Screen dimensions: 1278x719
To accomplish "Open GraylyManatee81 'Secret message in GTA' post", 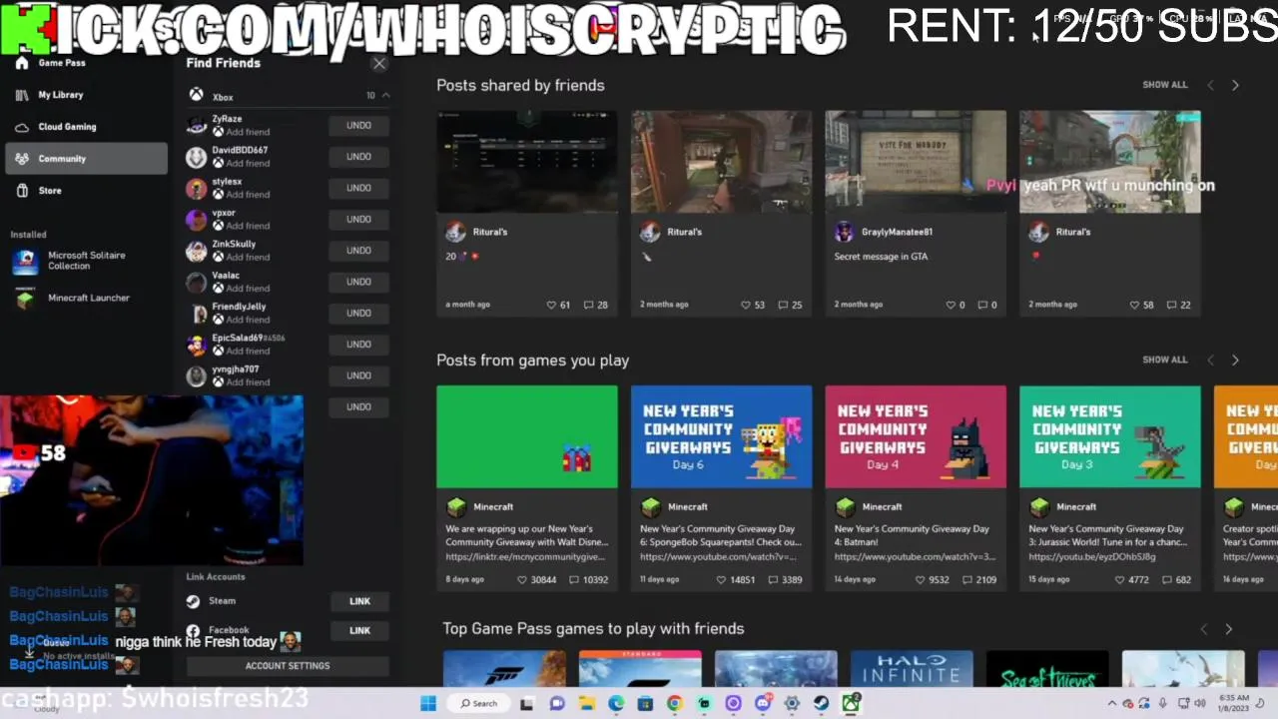I will click(x=916, y=214).
